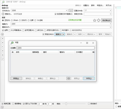Click the 搜索(F) search text field
The height and width of the screenshot is (109, 121).
coord(61,24)
